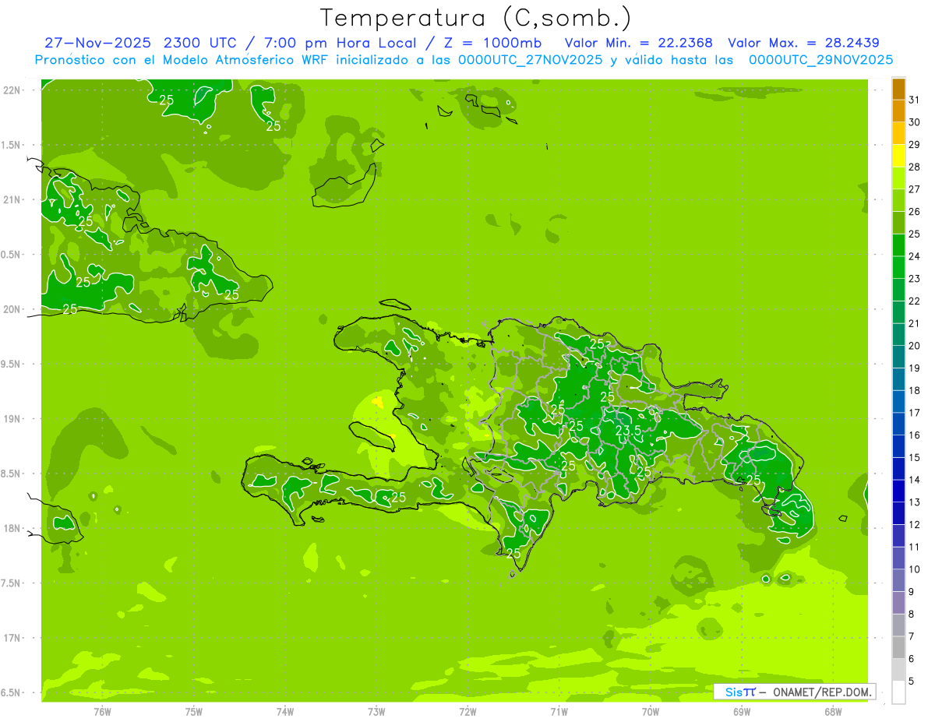Click the '23.5' contour label
Viewport: 935px width, 722px height.
pyautogui.click(x=628, y=430)
